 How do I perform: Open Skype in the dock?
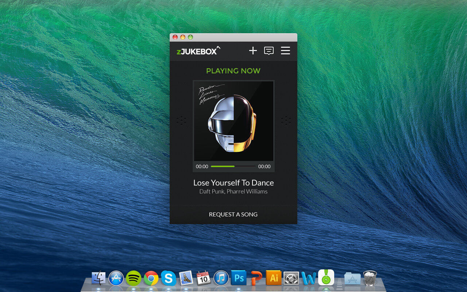169,278
